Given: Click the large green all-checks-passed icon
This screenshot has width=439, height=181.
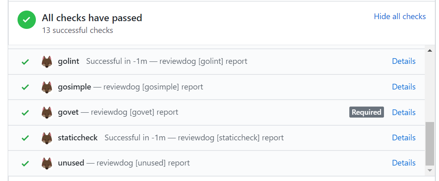Looking at the screenshot, I should pyautogui.click(x=27, y=20).
